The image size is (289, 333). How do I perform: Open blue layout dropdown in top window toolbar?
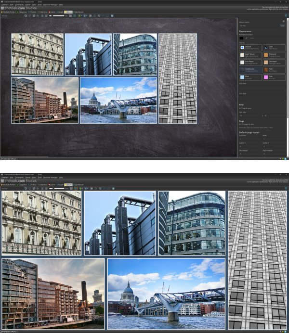pyautogui.click(x=85, y=16)
